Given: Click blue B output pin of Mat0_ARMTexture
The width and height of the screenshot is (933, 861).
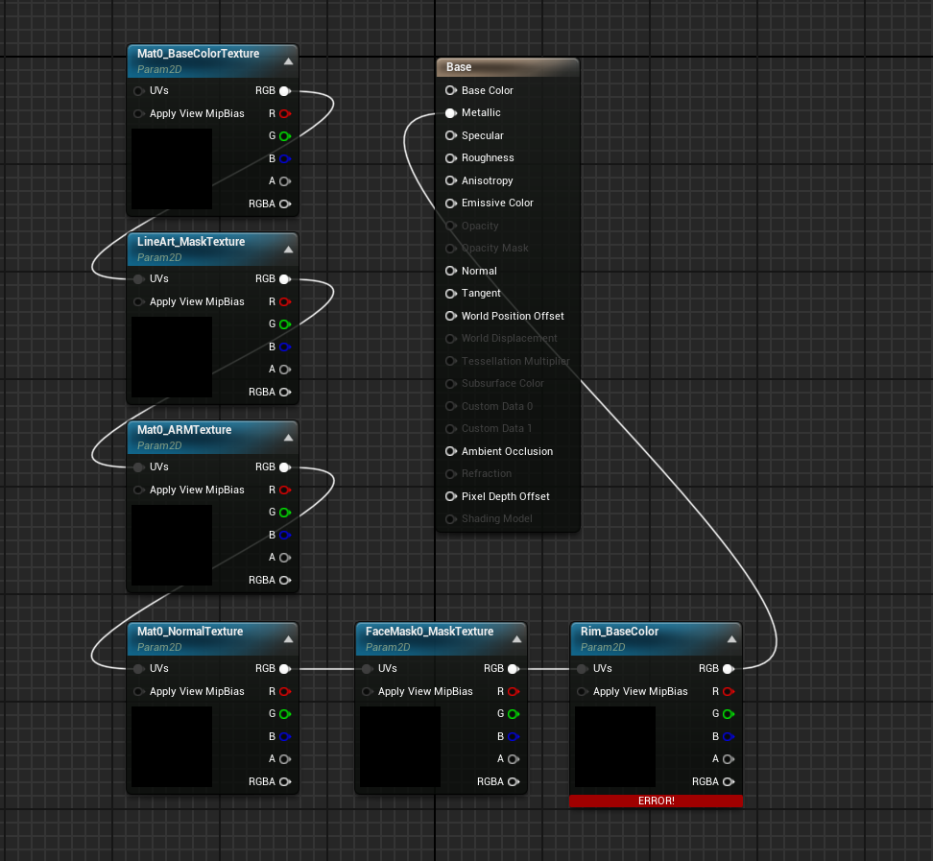Looking at the screenshot, I should (x=285, y=535).
